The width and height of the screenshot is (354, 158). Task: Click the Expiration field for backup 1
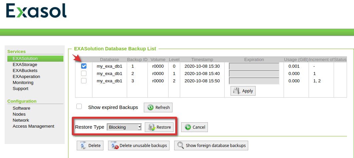point(254,66)
